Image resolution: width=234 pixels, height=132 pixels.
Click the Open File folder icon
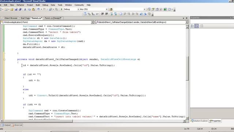(x=12, y=9)
